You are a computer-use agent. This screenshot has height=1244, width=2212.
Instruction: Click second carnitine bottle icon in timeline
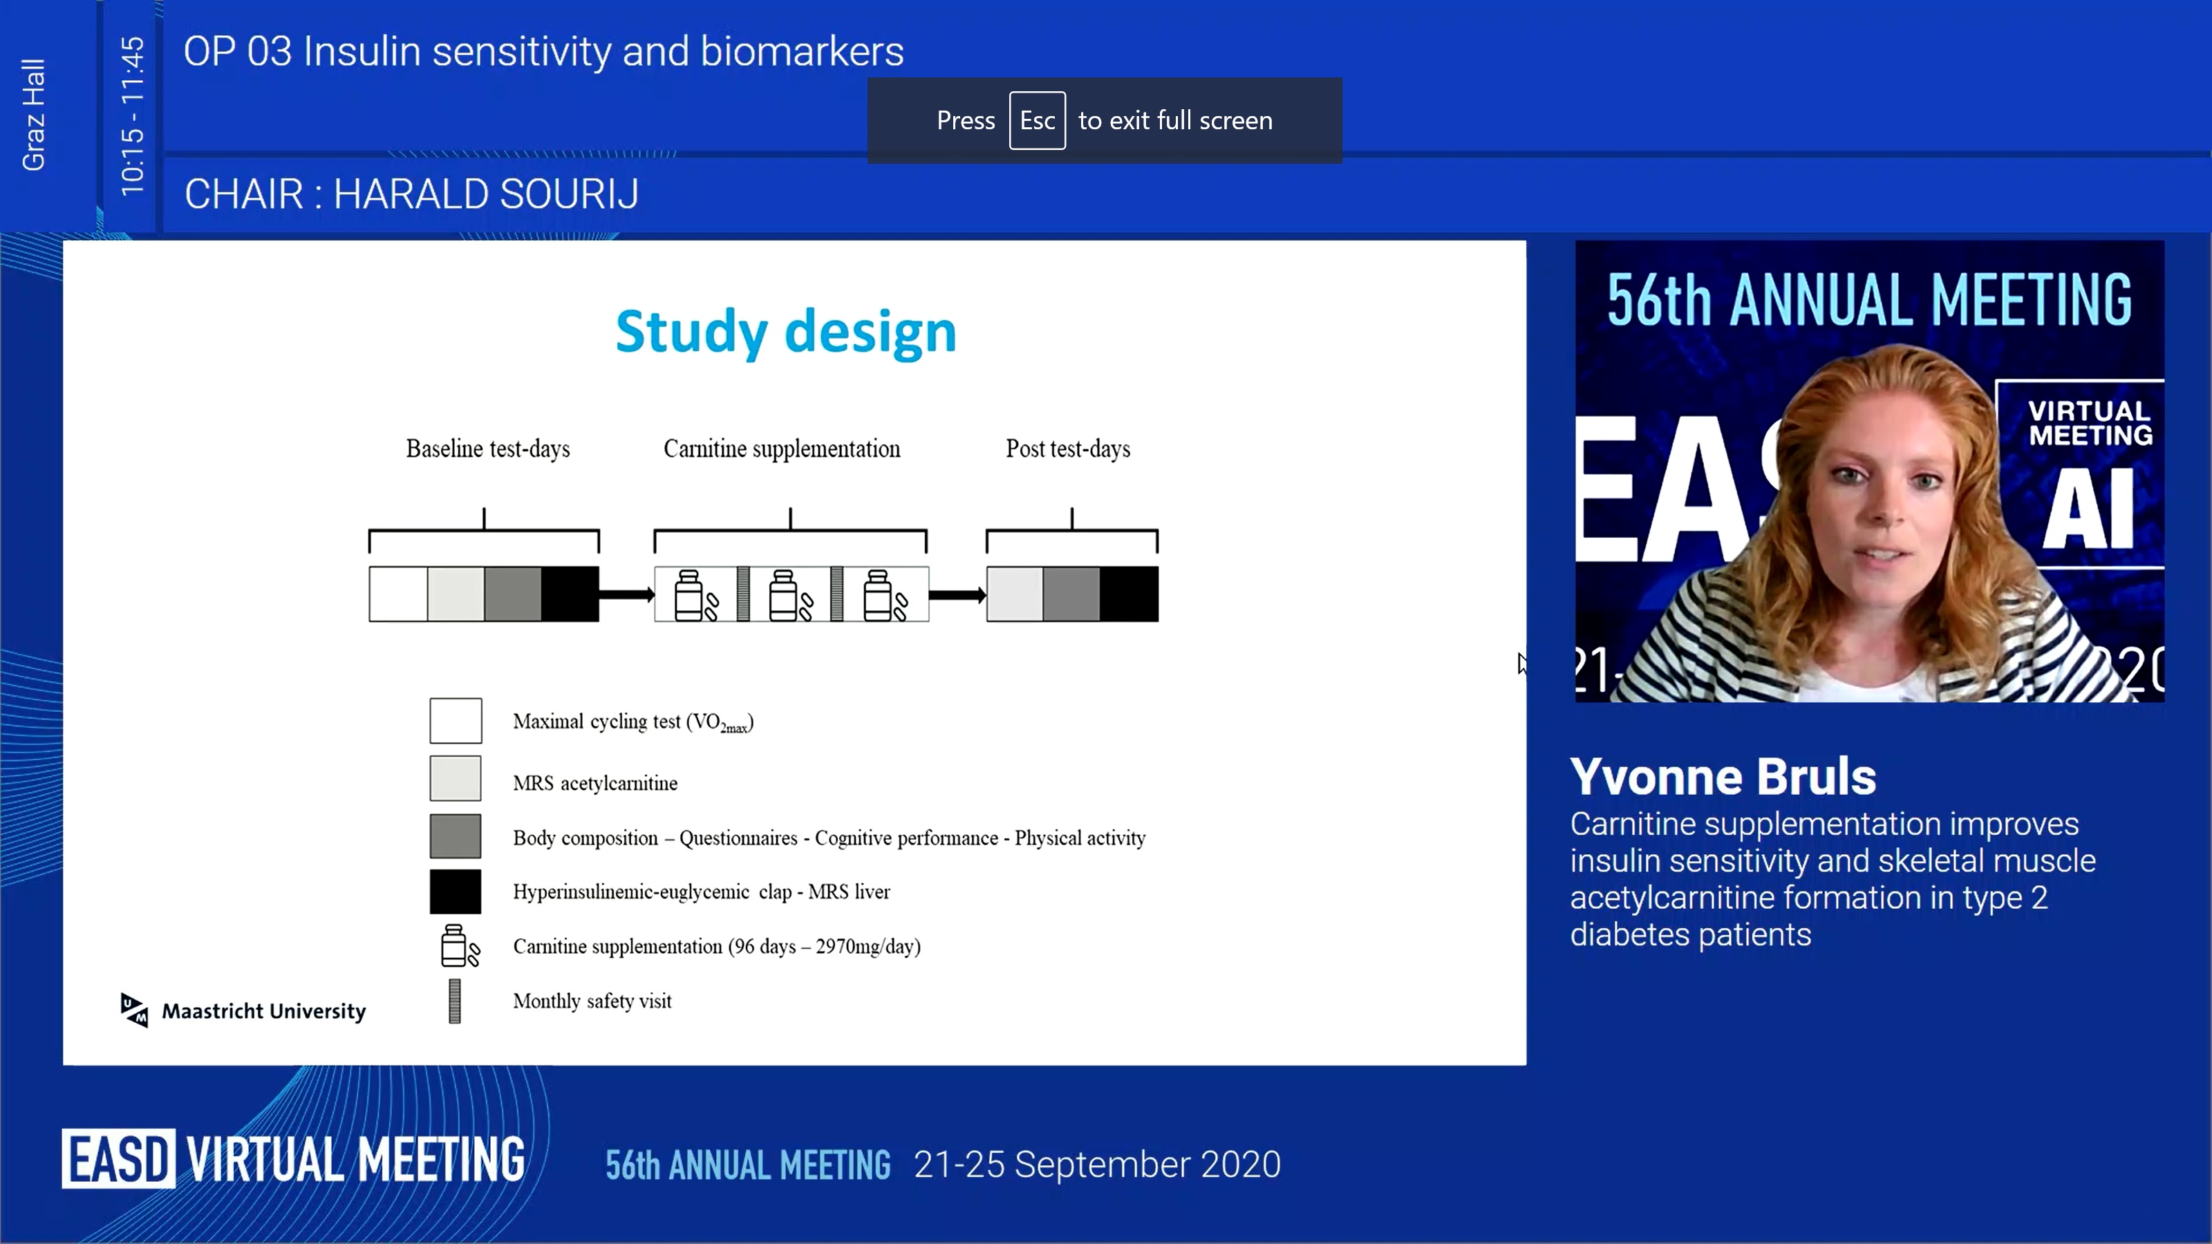(788, 595)
